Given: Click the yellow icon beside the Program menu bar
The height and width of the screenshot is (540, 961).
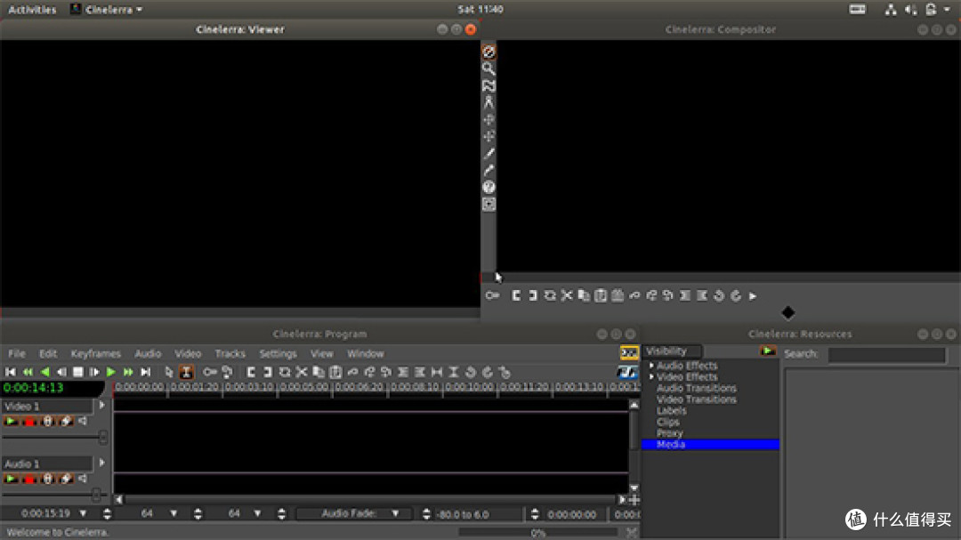Looking at the screenshot, I should (x=629, y=353).
